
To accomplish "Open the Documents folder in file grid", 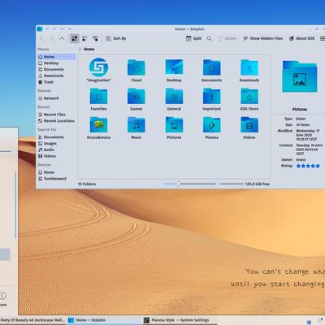I will [x=211, y=70].
